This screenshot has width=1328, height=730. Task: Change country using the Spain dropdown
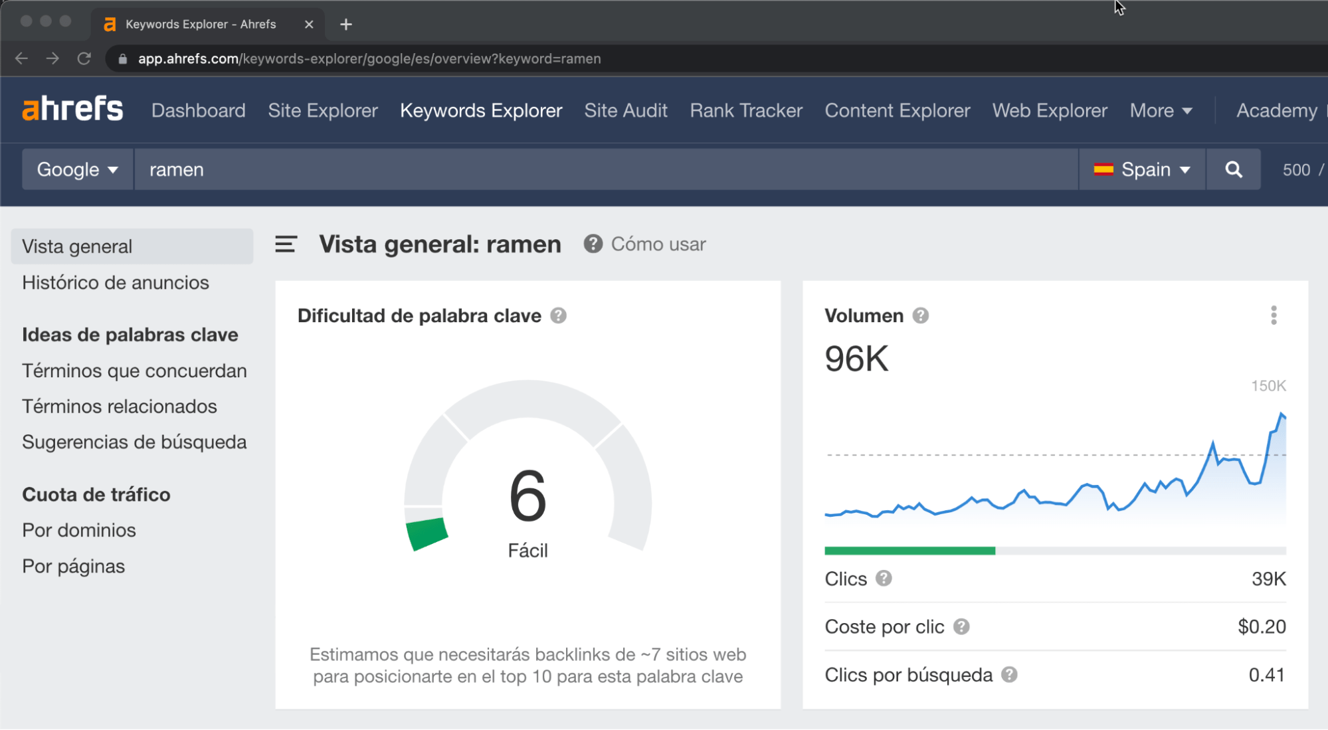point(1142,169)
